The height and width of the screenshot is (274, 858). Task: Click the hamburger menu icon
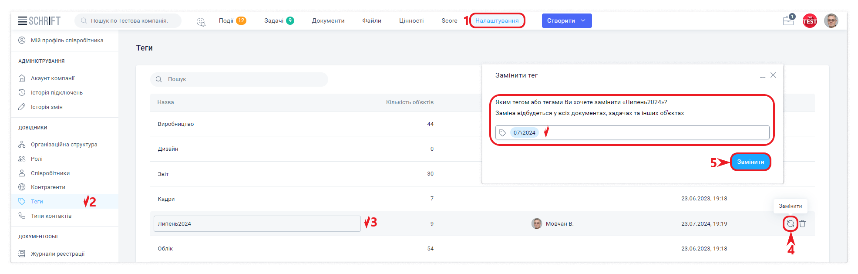point(23,20)
